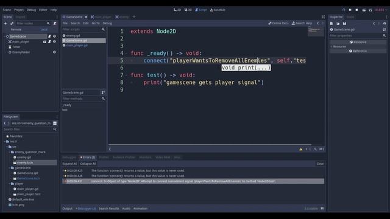
Task: Load resource icon in Inspector
Action: pos(338,23)
